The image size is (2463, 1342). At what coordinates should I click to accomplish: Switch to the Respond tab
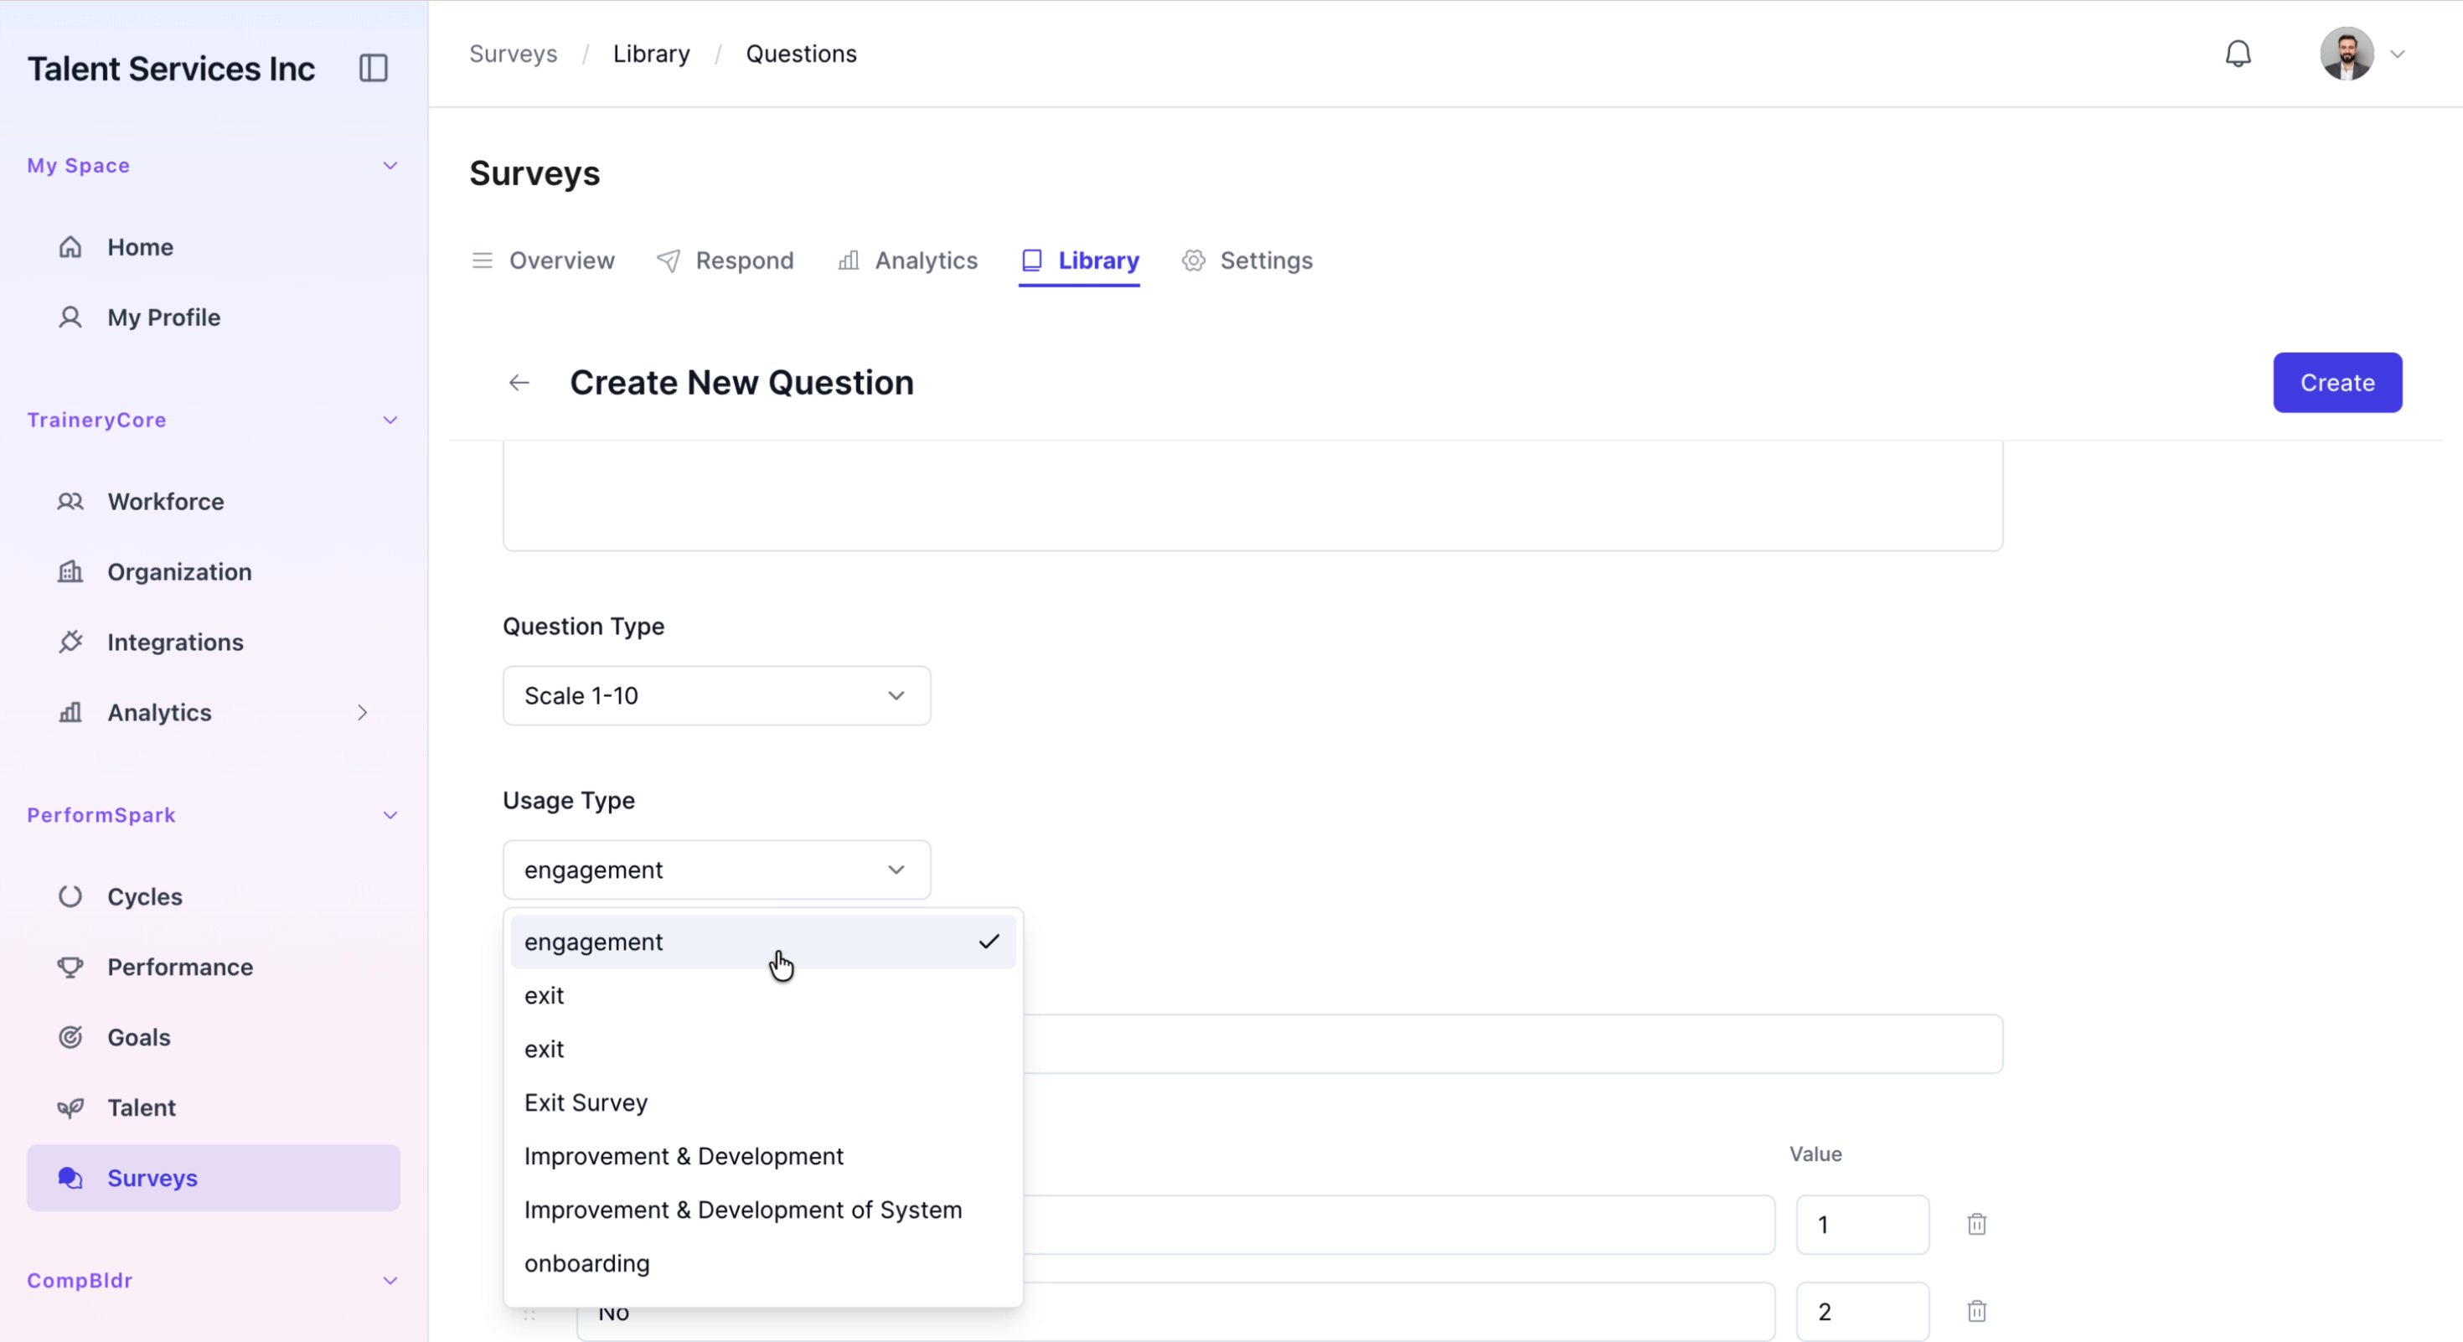(725, 260)
